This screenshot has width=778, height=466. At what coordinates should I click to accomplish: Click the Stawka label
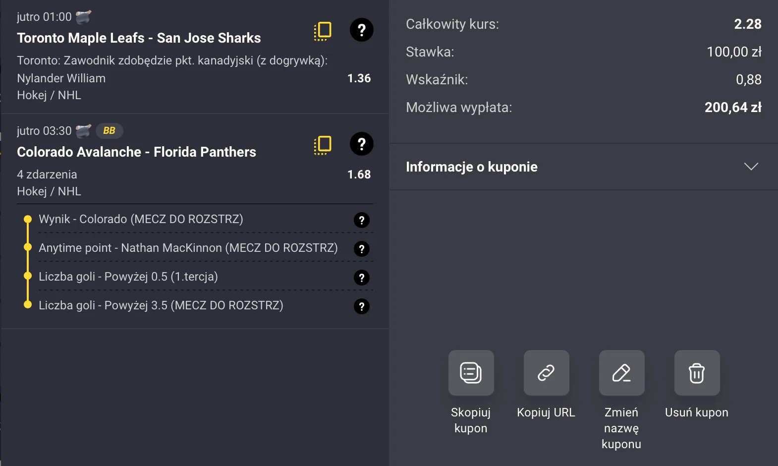pos(430,52)
